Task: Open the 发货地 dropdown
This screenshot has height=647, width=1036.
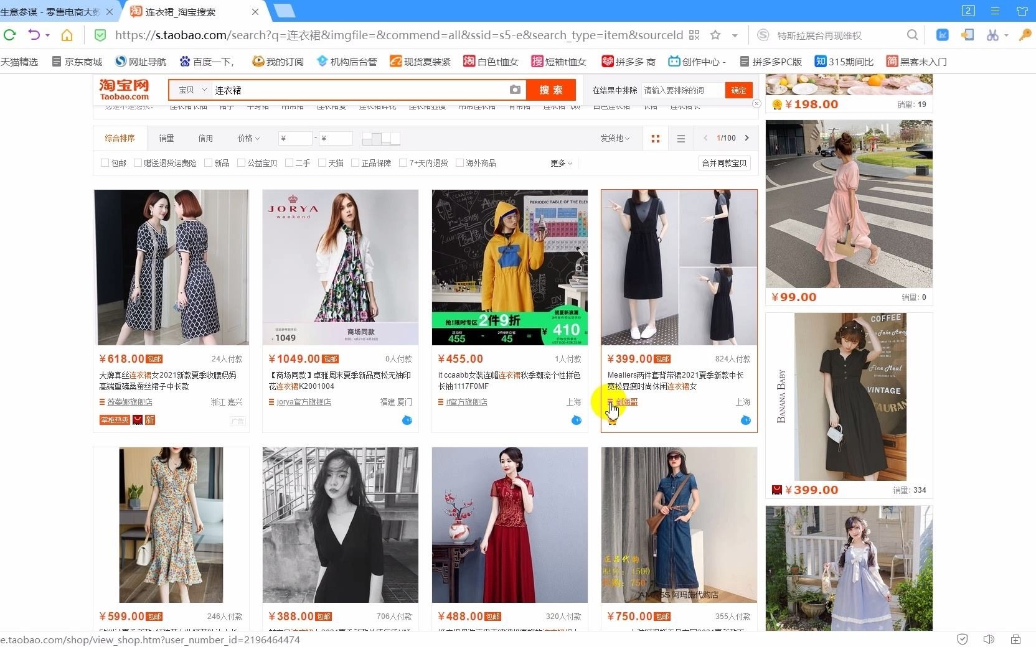Action: tap(615, 138)
